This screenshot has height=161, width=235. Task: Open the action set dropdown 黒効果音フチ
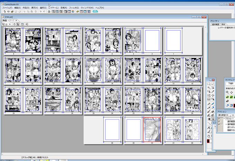point(224,115)
